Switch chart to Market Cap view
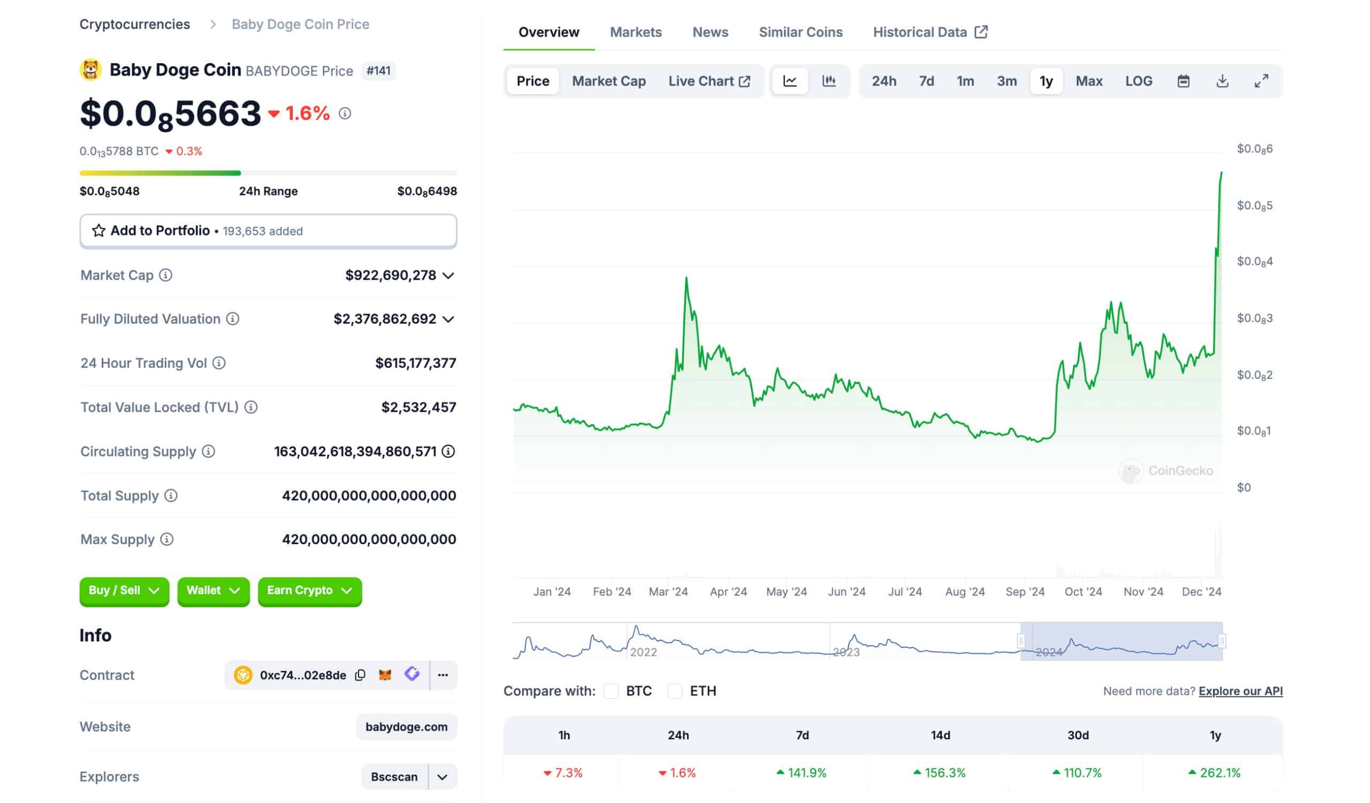1370x803 pixels. (x=609, y=81)
